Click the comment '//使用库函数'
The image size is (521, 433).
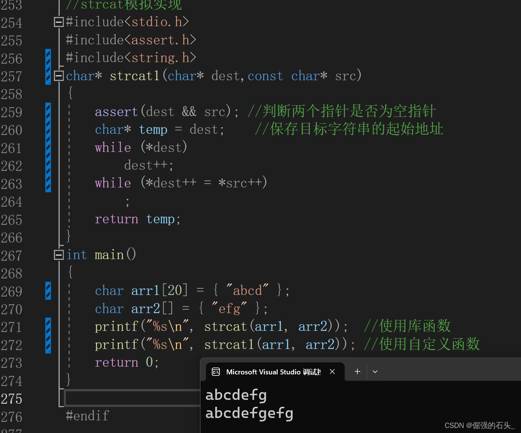coord(407,326)
